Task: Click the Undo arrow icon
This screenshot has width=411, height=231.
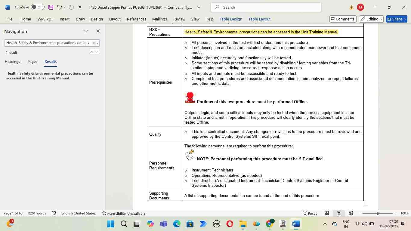Action: pyautogui.click(x=59, y=7)
